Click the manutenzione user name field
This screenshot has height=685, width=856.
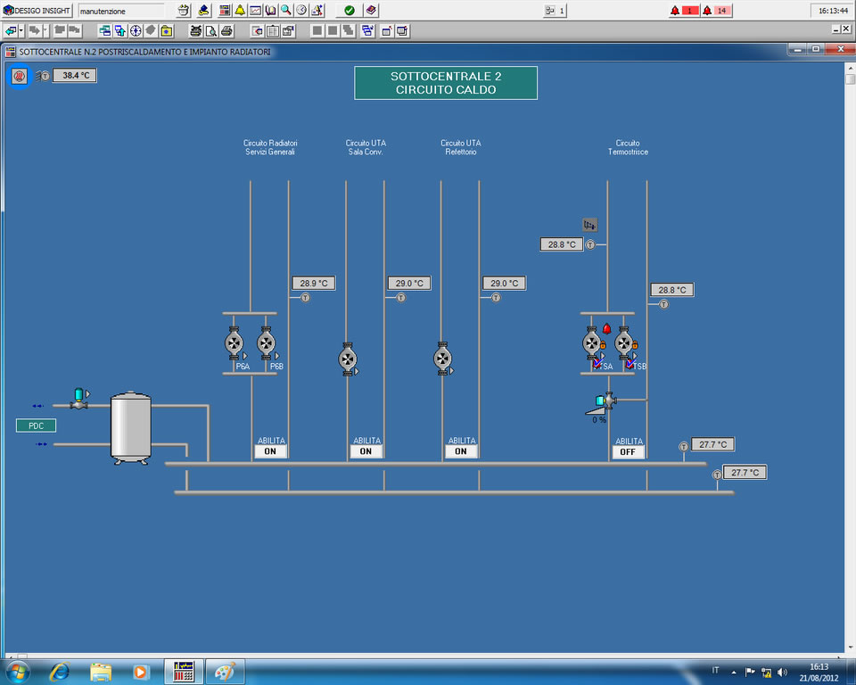pos(121,11)
